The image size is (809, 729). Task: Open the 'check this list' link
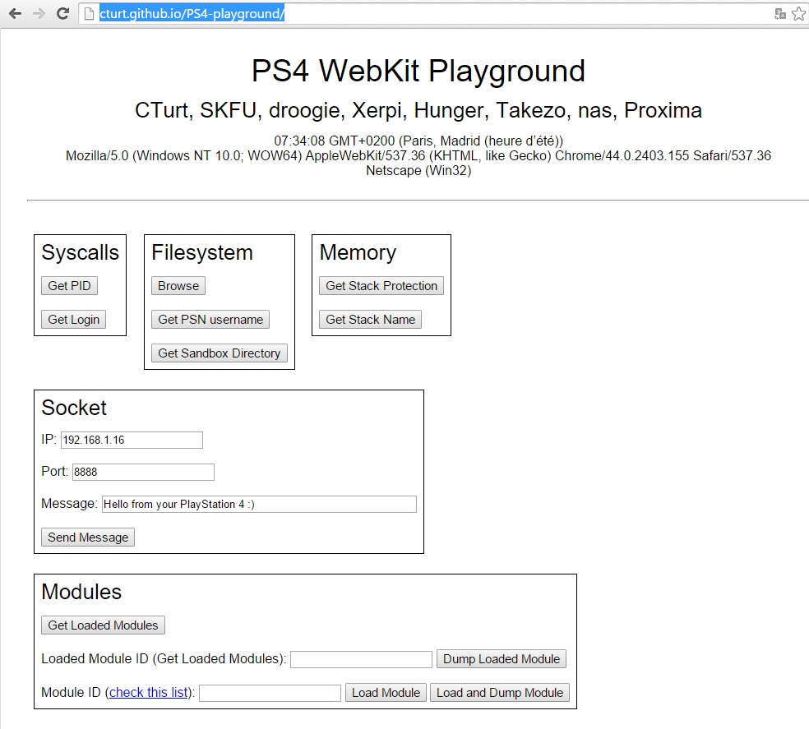click(149, 692)
